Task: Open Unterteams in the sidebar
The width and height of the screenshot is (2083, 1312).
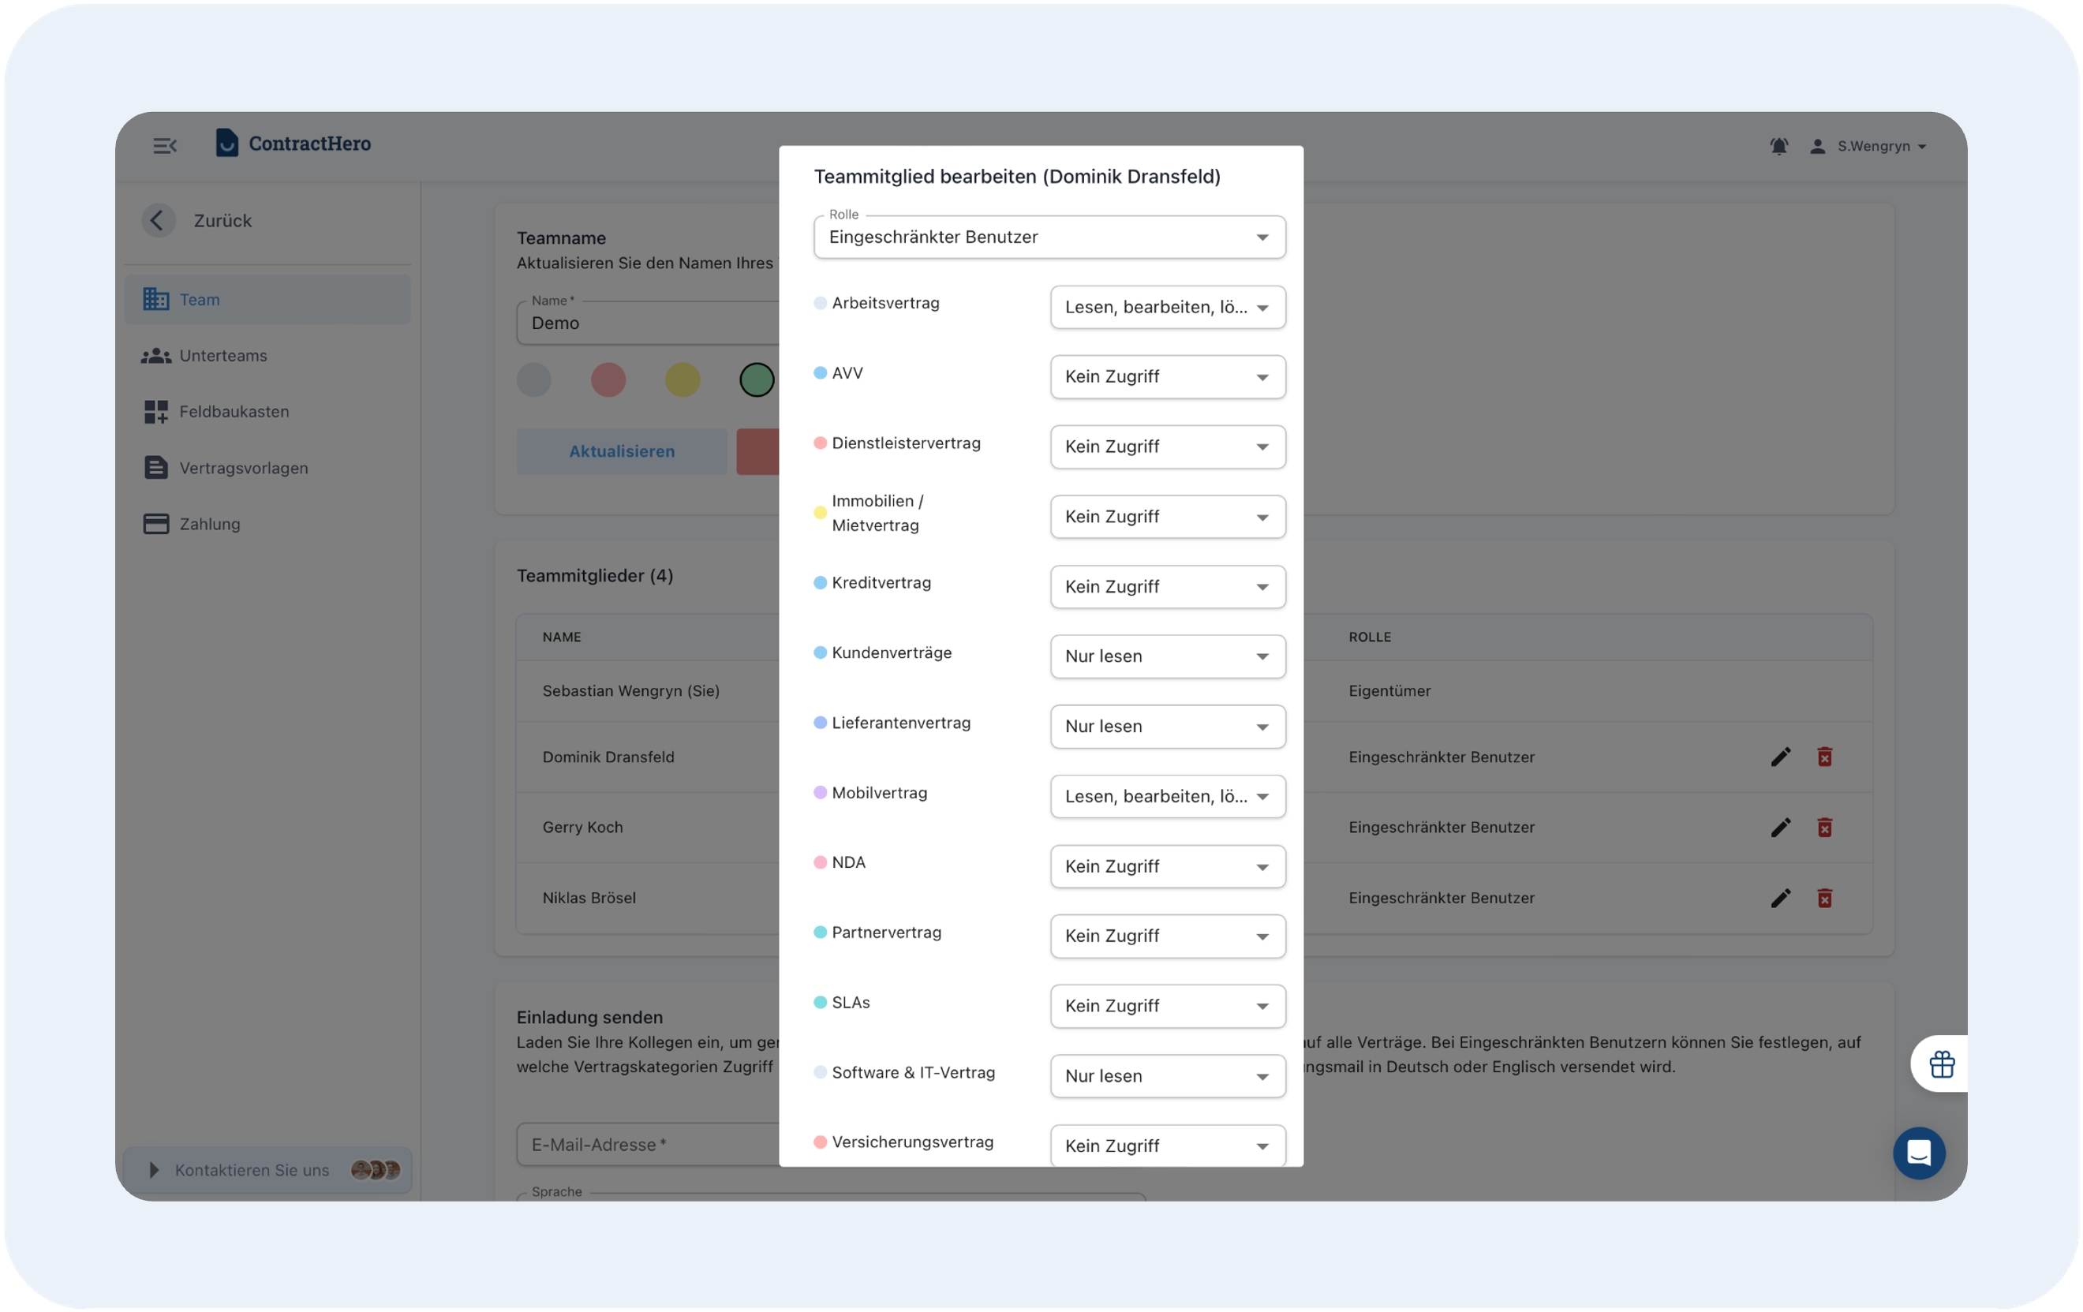Action: [x=223, y=356]
